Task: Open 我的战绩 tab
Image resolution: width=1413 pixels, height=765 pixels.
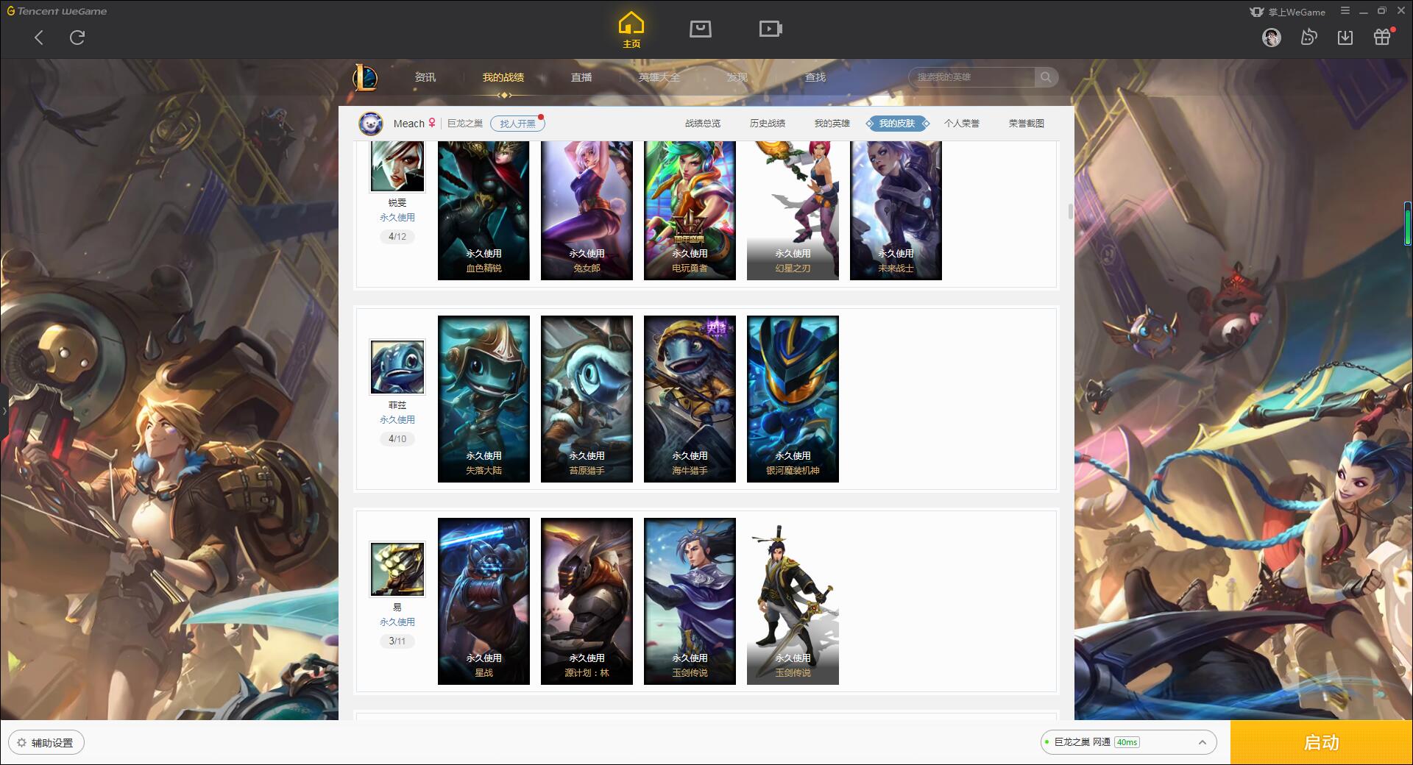Action: click(x=503, y=77)
